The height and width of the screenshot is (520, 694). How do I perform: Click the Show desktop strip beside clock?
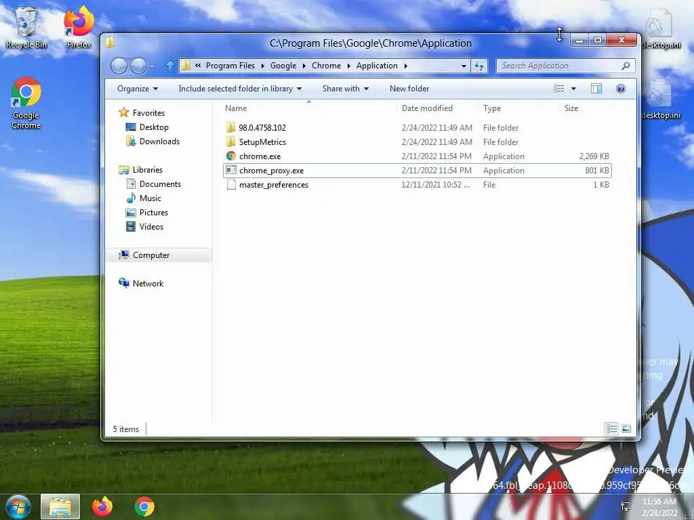(x=689, y=506)
